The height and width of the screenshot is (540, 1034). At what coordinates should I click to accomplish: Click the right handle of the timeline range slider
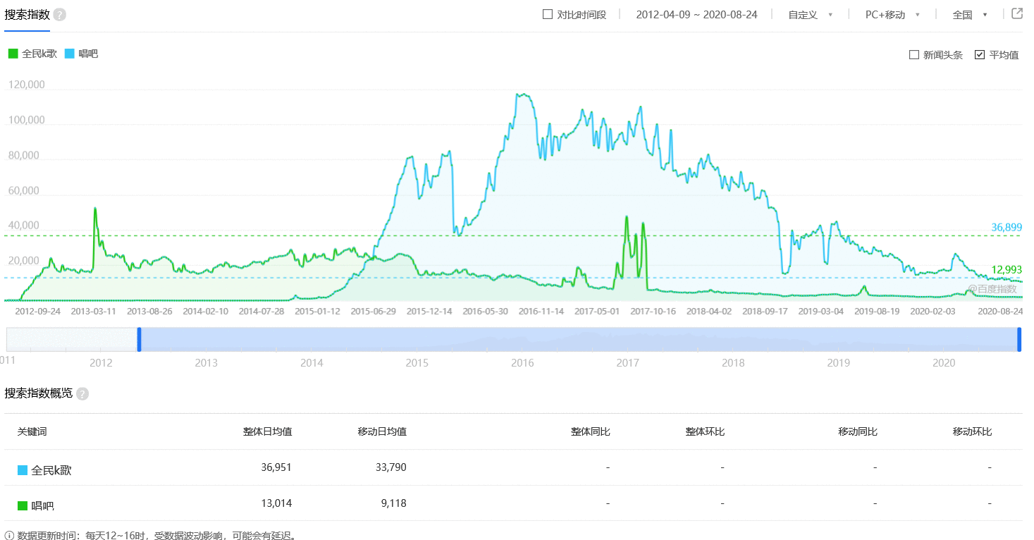point(1019,339)
